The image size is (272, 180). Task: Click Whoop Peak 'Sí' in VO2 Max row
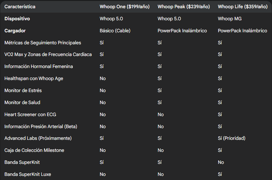click(160, 54)
